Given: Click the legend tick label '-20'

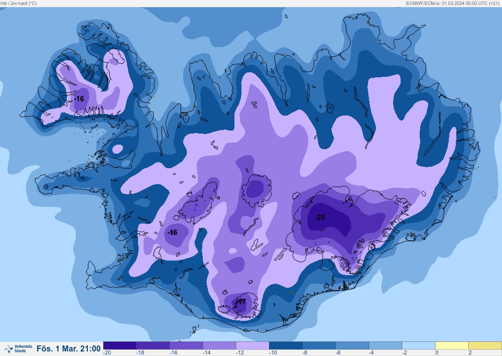Looking at the screenshot, I should (107, 353).
